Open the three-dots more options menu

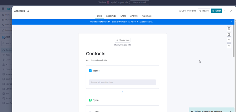[x=225, y=11]
